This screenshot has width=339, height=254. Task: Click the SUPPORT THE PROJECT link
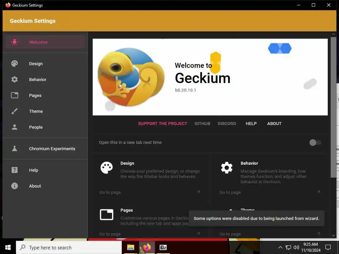pos(163,124)
